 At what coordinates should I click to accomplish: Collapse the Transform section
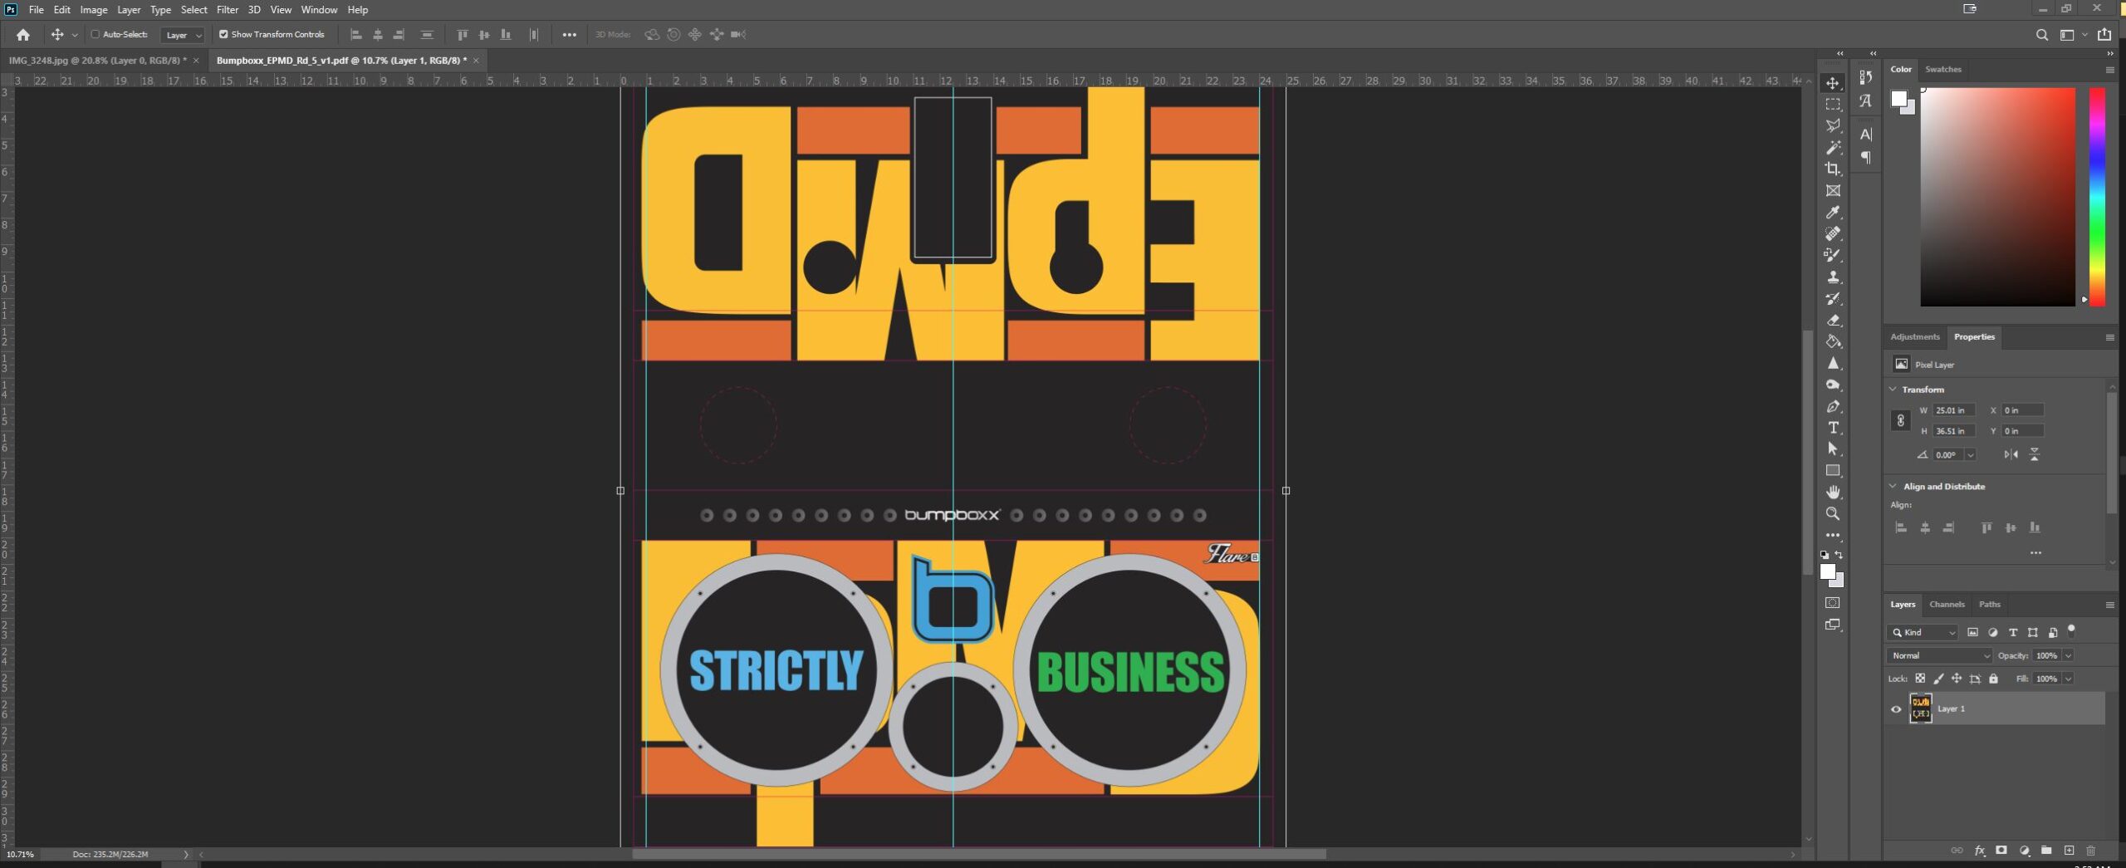coord(1893,389)
